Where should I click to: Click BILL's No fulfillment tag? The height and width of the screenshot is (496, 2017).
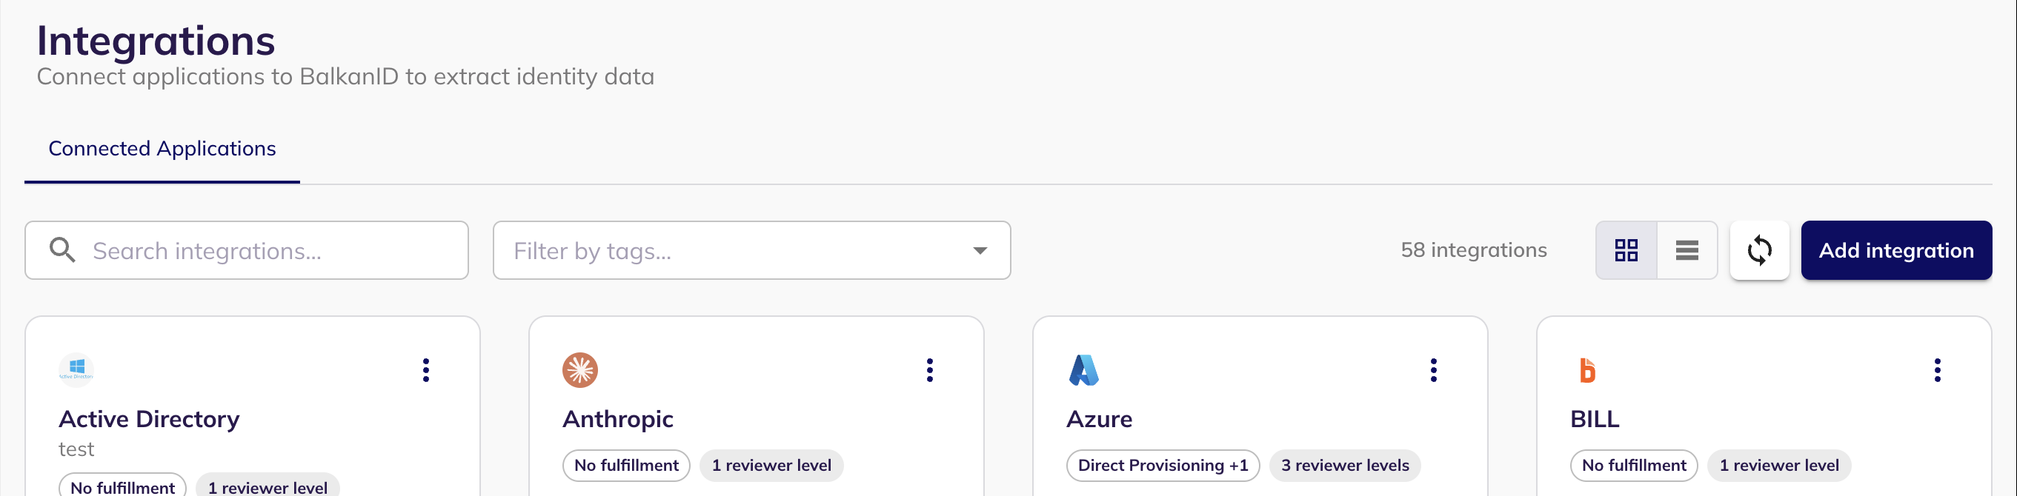click(x=1634, y=466)
